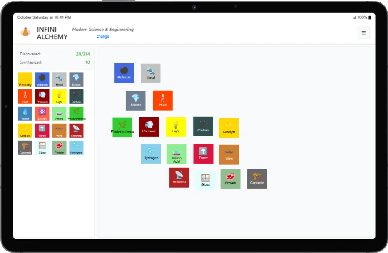Select the Carbon tile on the canvas
The width and height of the screenshot is (388, 253).
click(x=203, y=126)
